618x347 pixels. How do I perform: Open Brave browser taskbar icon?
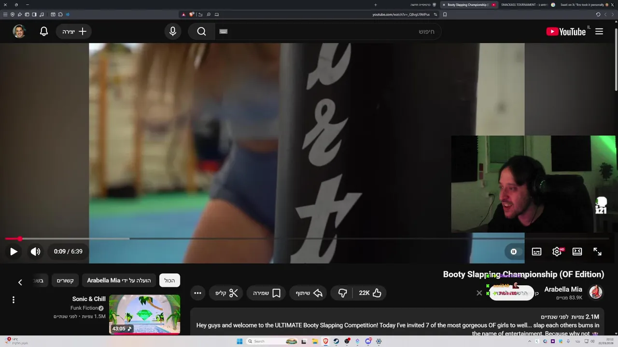click(x=325, y=341)
